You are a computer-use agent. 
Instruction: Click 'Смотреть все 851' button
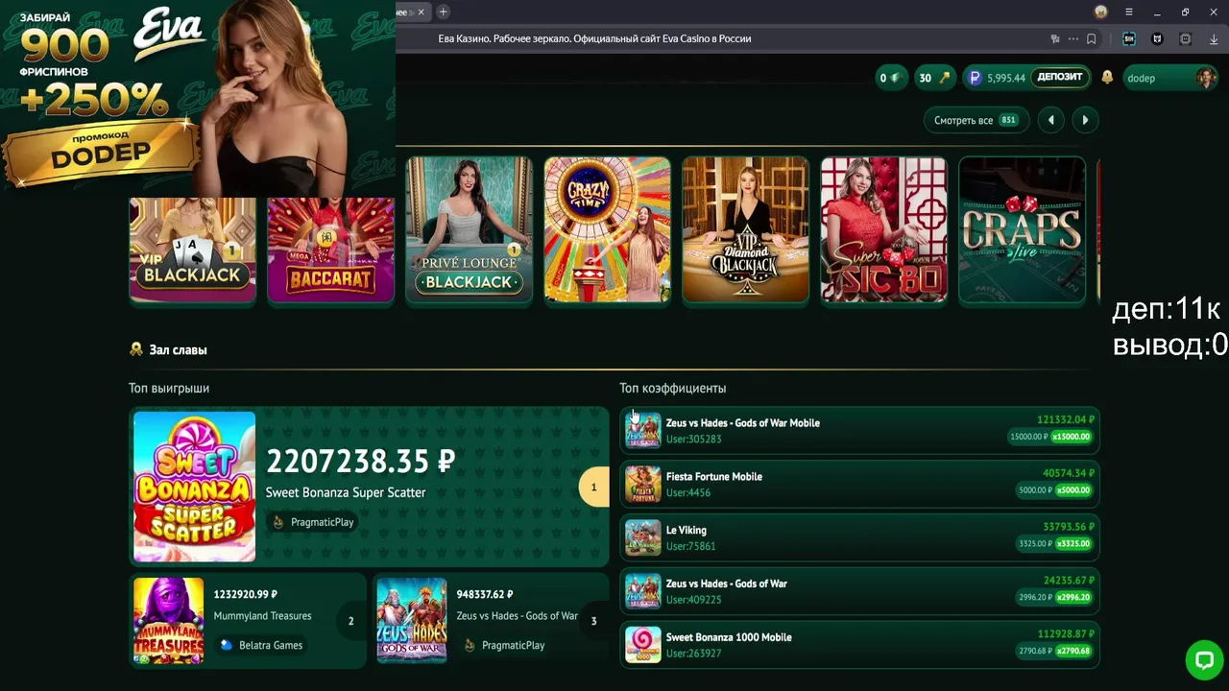click(976, 120)
